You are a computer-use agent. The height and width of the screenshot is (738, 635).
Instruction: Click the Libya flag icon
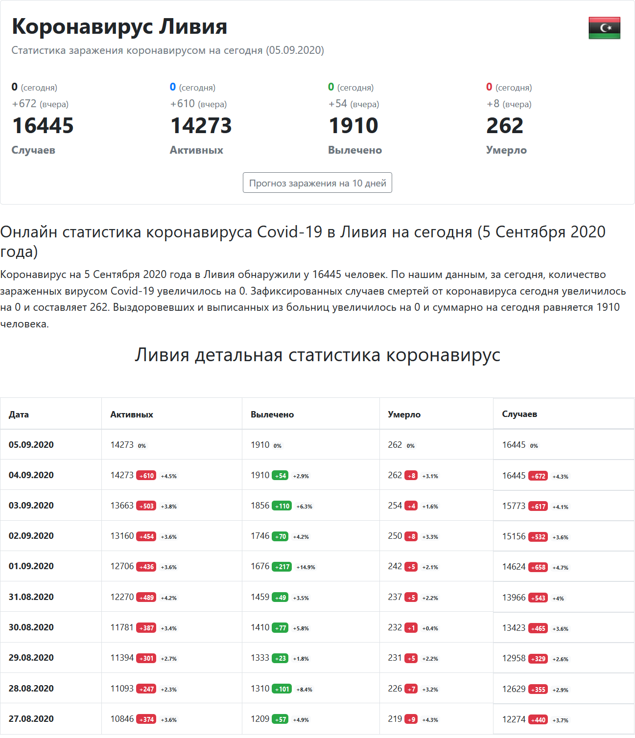604,28
